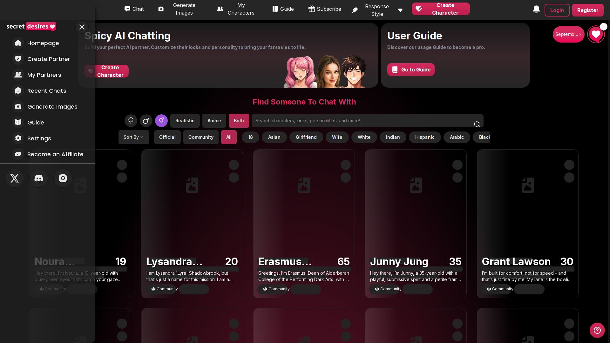
Task: Click the search characters input field
Action: (362, 121)
